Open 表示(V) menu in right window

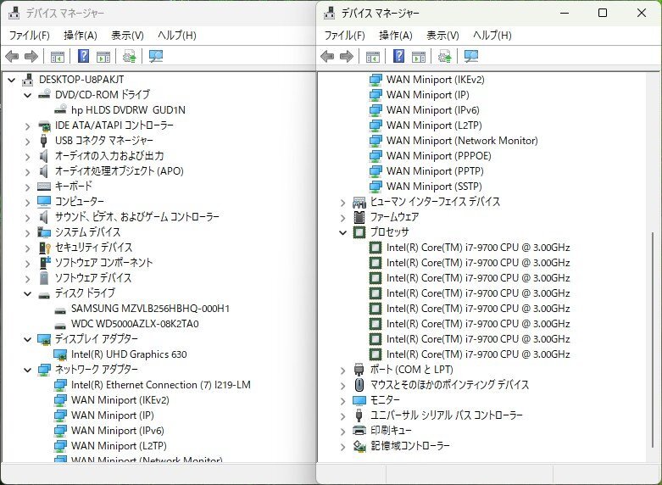[442, 36]
